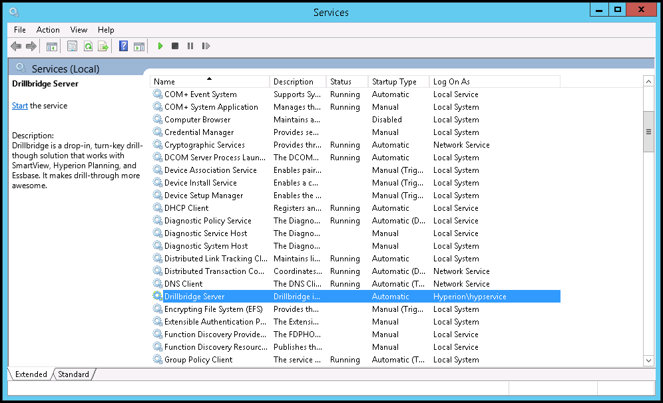This screenshot has height=403, width=663.
Task: Click the Services title bar icon
Action: 14,12
